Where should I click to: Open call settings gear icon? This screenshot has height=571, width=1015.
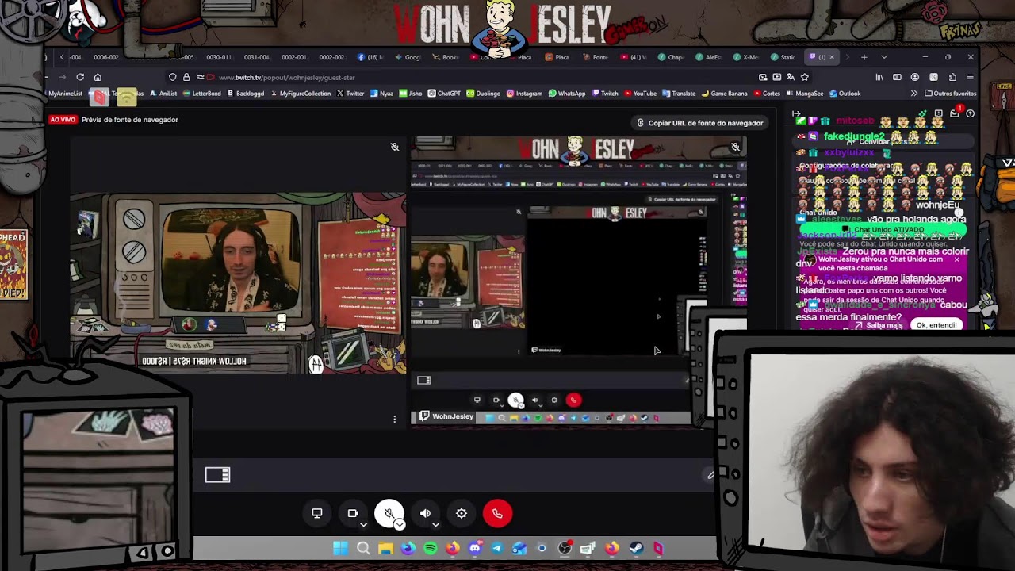point(462,513)
